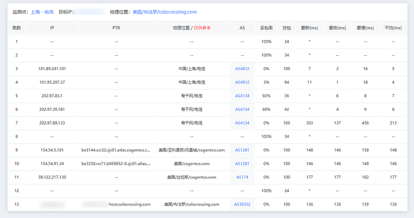The height and width of the screenshot is (218, 414).
Task: Click AS1281 link for 154.54.5.101
Action: click(242, 150)
